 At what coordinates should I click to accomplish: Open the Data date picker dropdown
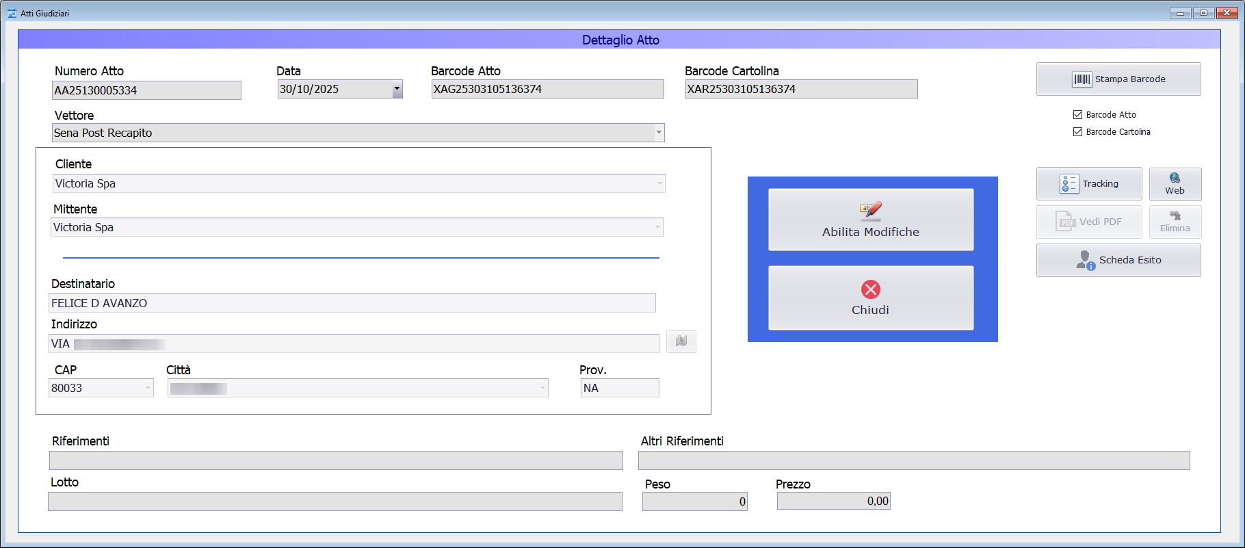397,89
